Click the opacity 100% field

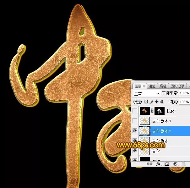click(x=184, y=93)
